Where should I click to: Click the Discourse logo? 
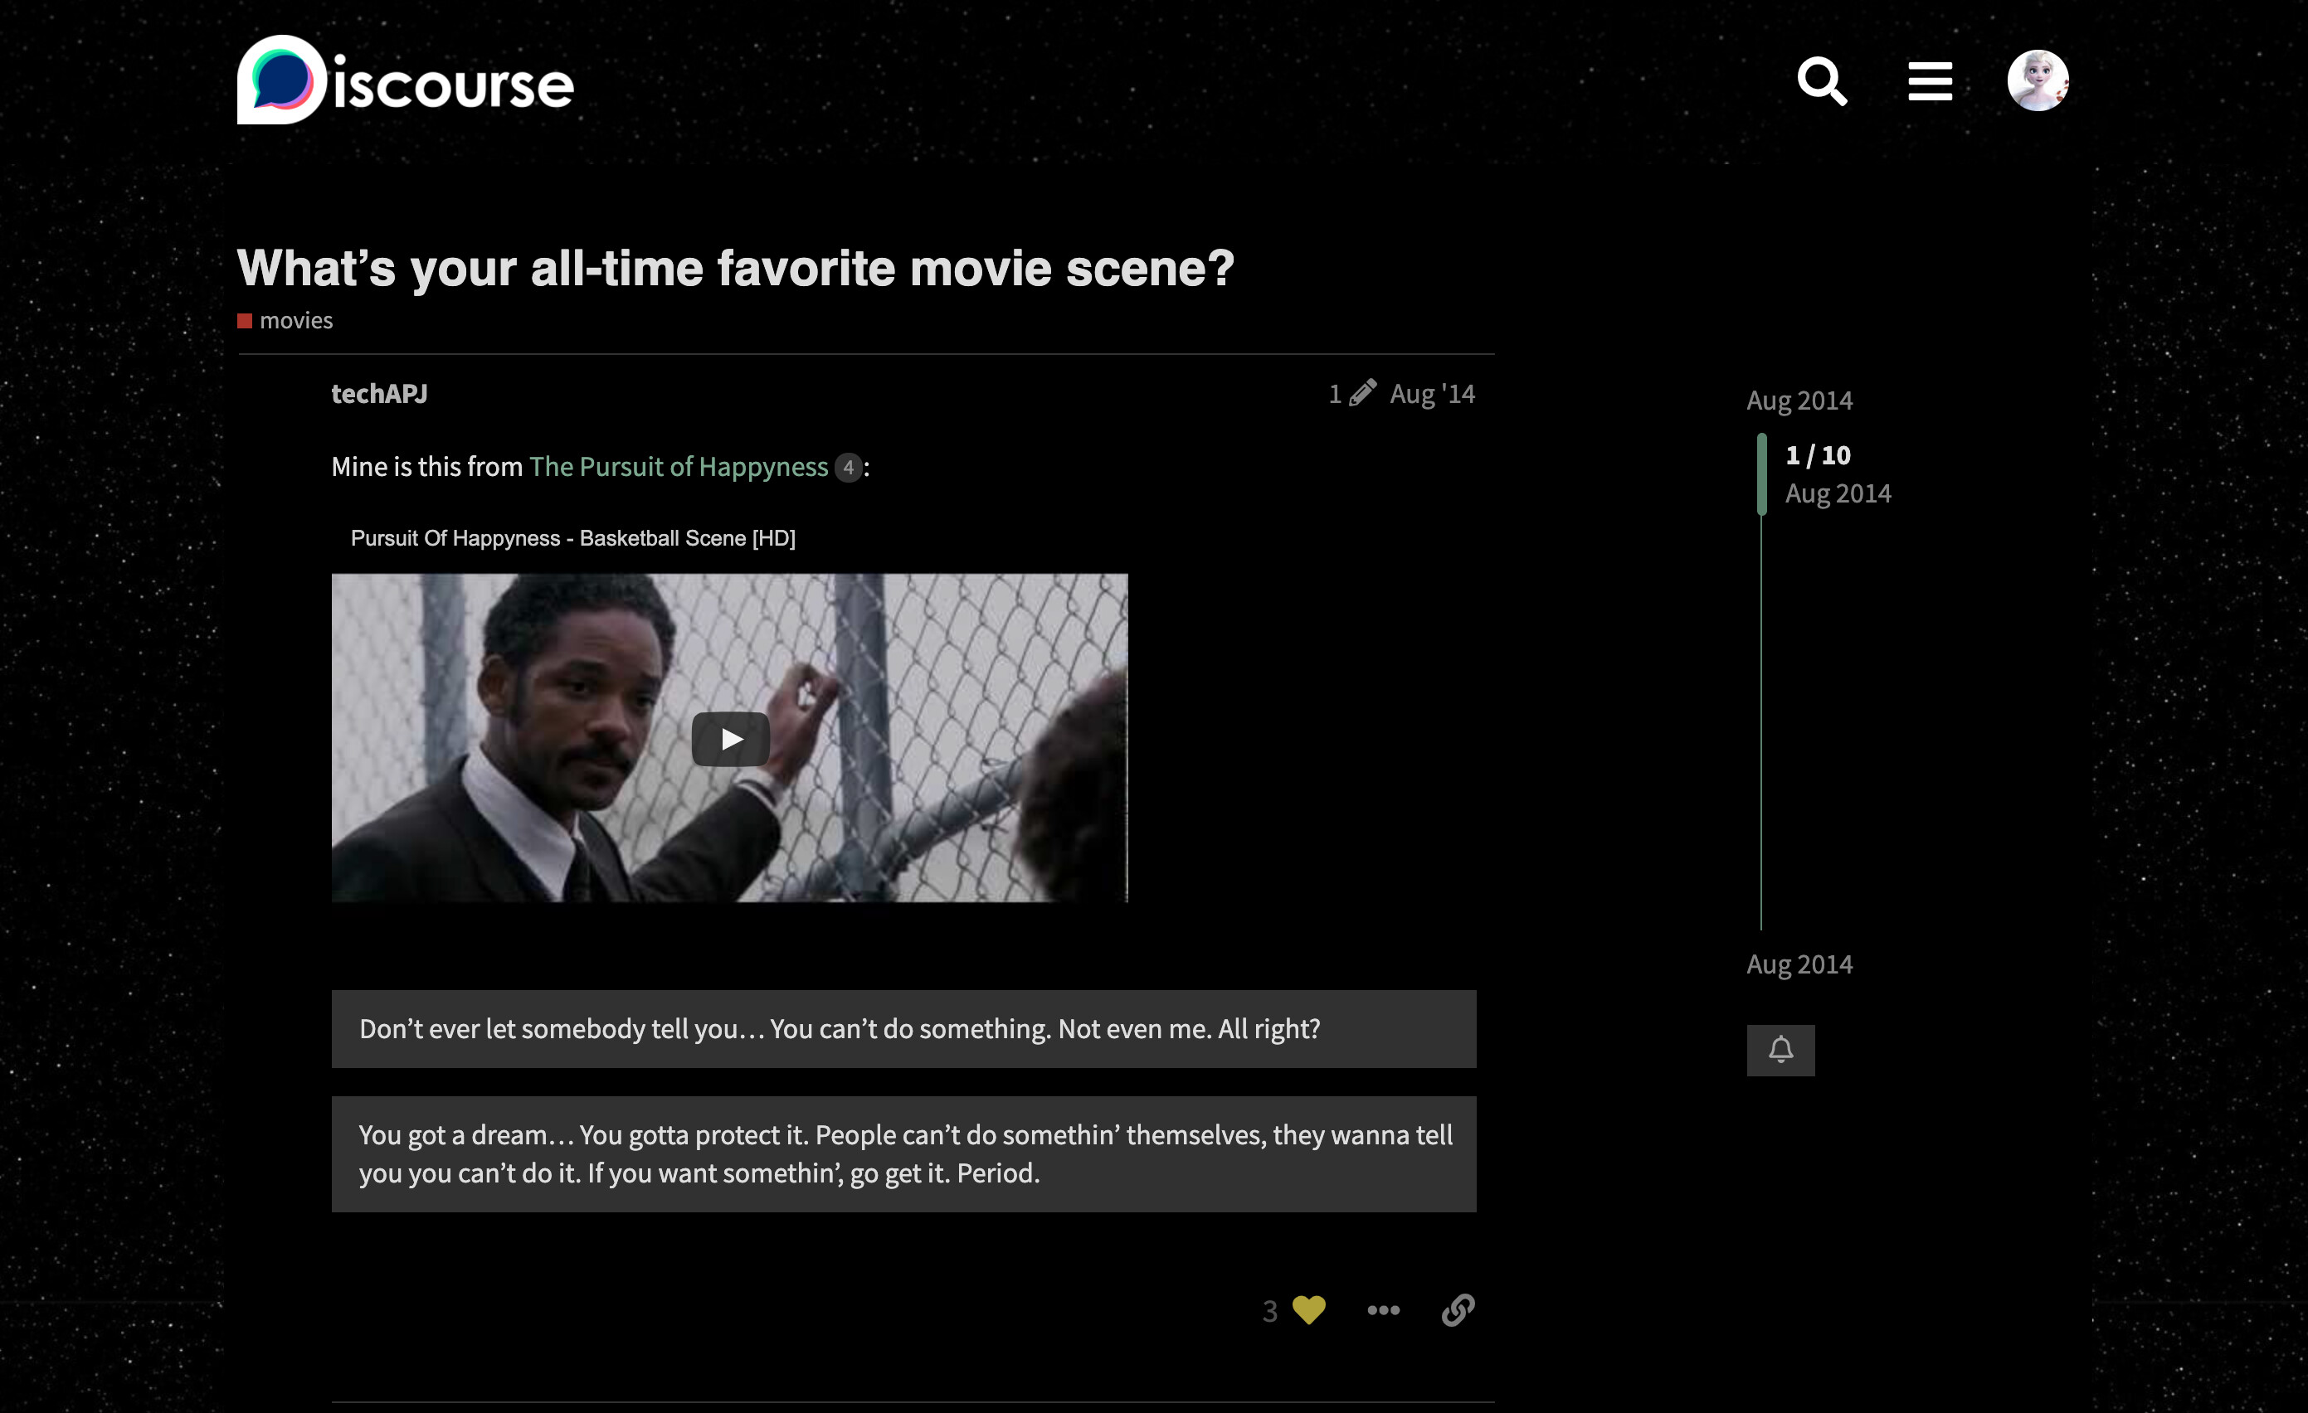coord(405,81)
